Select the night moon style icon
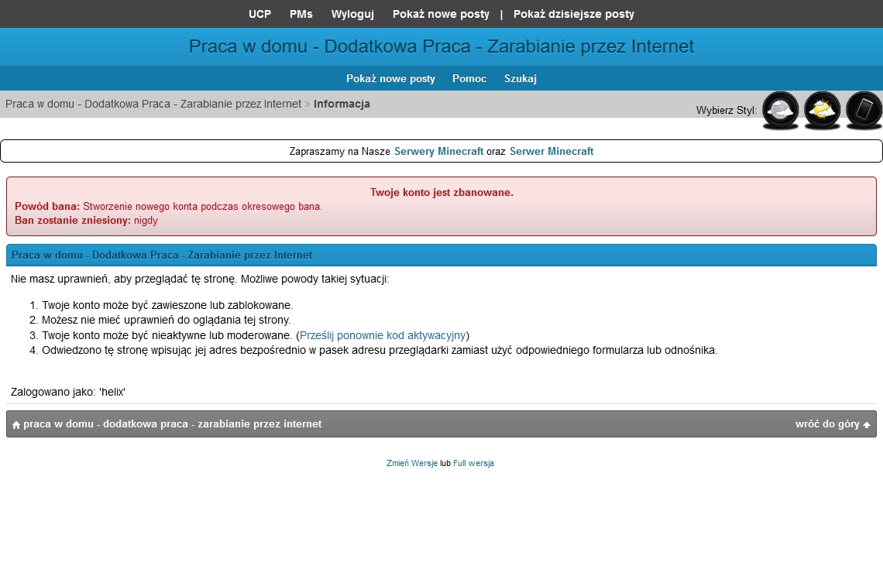 [x=780, y=110]
